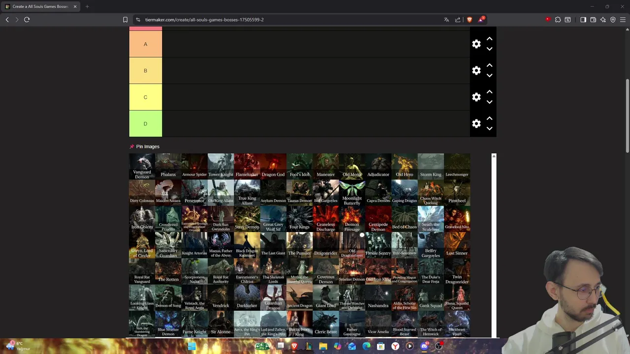
Task: Select the True King Allant image
Action: 247,193
